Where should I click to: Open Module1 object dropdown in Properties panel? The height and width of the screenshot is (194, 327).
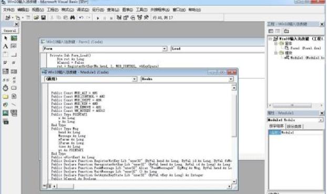321,120
